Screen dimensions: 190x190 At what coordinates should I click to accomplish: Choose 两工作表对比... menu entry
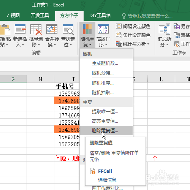[107, 188]
